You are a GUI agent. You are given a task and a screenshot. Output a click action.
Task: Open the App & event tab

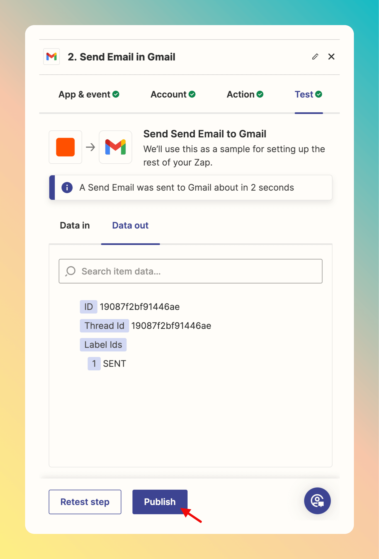[89, 94]
